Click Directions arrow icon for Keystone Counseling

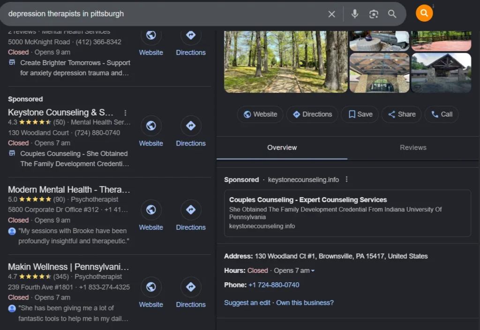click(191, 125)
